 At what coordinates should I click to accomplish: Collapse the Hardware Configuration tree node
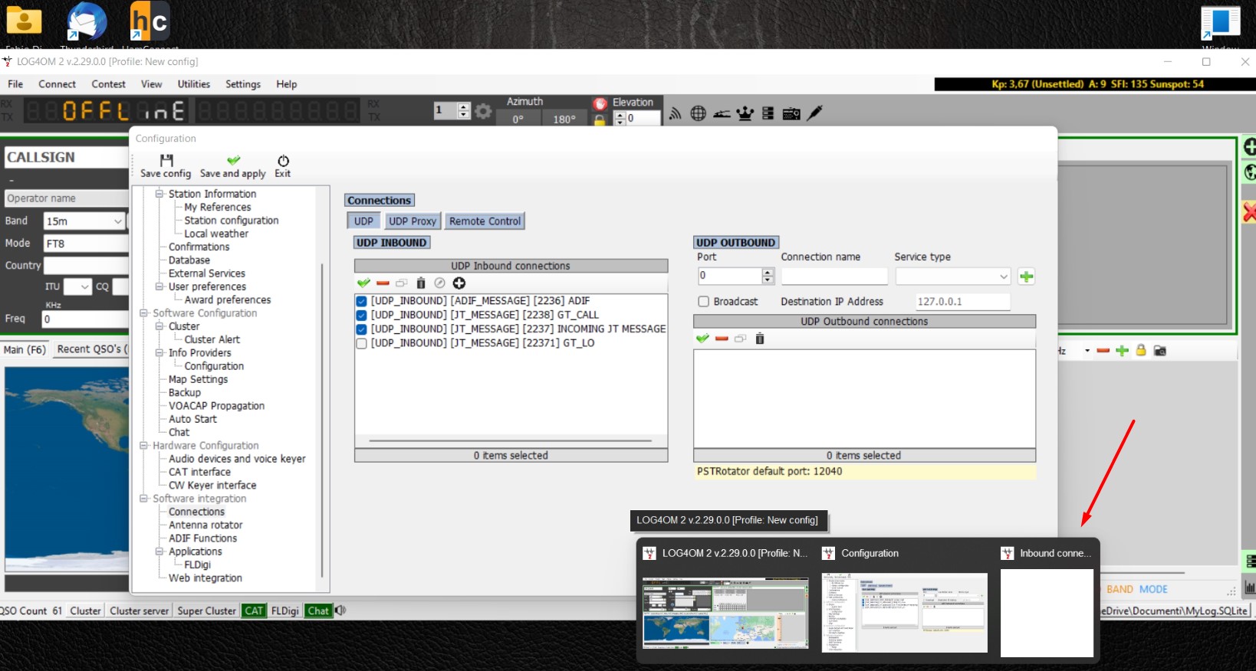[143, 446]
